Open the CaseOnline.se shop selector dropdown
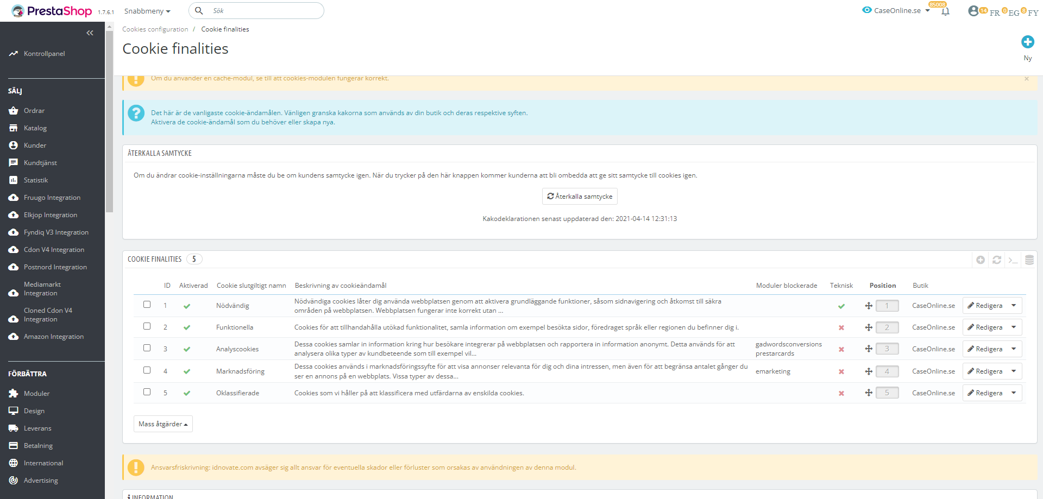1043x499 pixels. click(x=896, y=10)
